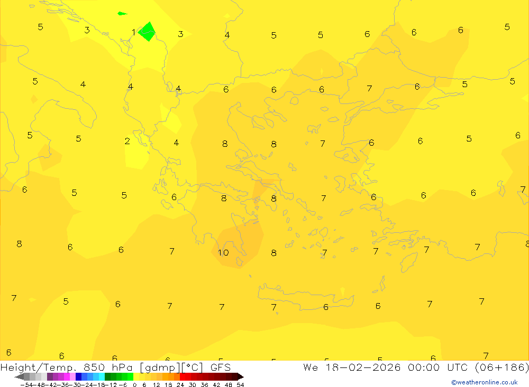This screenshot has width=529, height=387.
Task: Click the date '18-02-2026'
Action: pyautogui.click(x=363, y=367)
